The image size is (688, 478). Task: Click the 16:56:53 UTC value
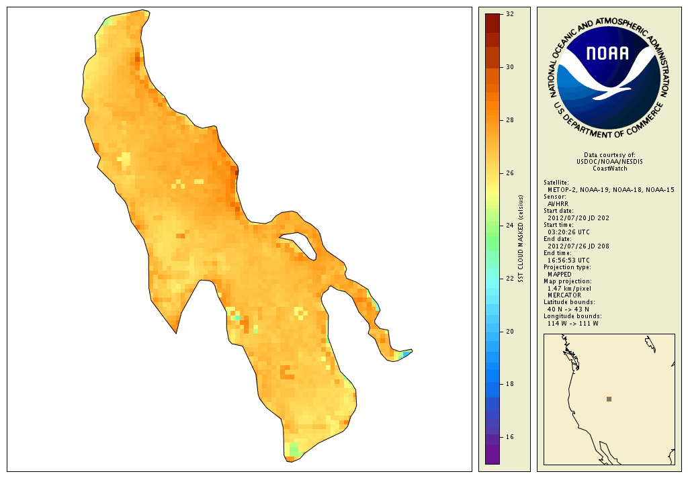(568, 260)
